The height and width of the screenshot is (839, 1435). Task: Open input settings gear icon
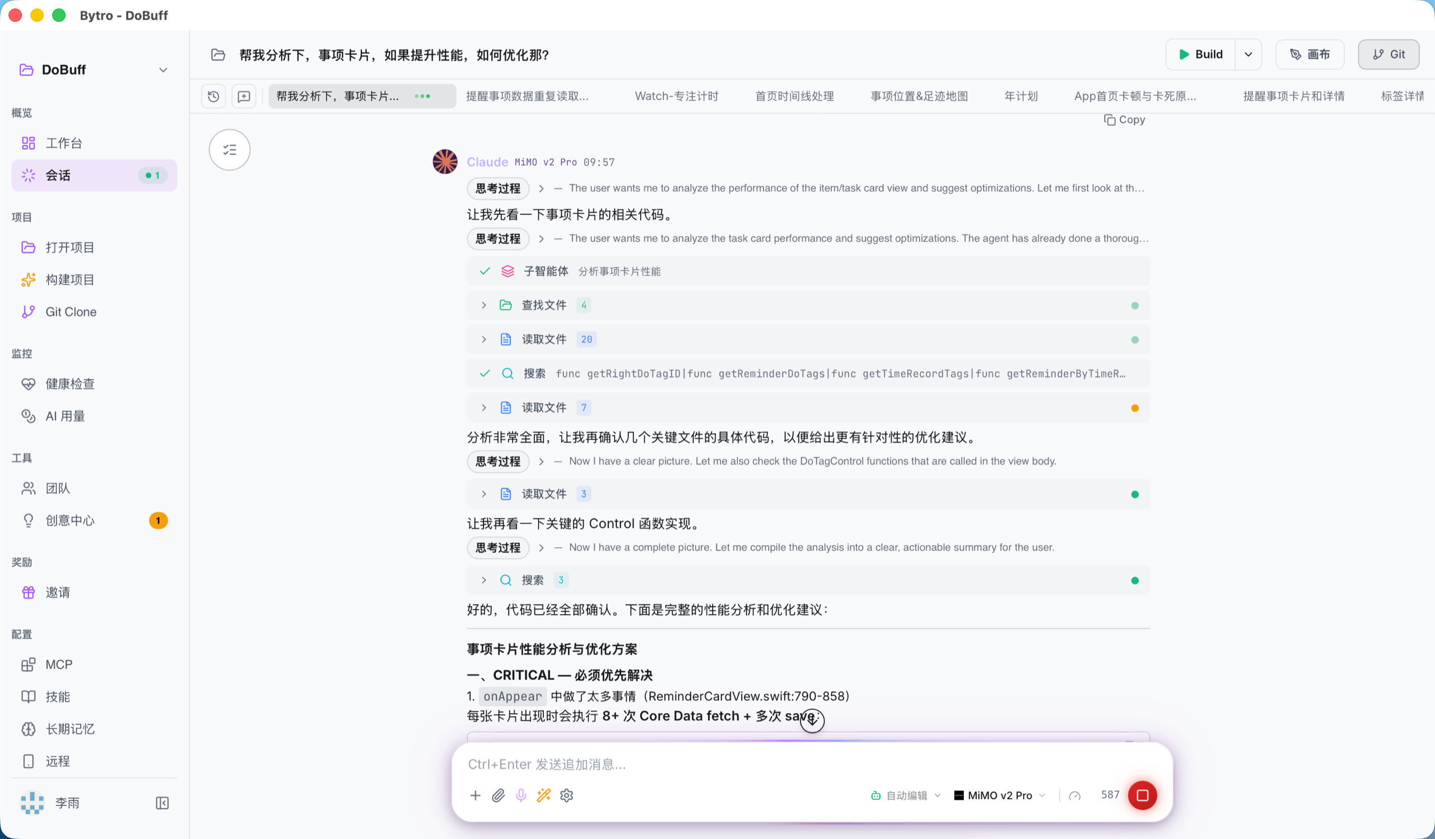point(567,795)
